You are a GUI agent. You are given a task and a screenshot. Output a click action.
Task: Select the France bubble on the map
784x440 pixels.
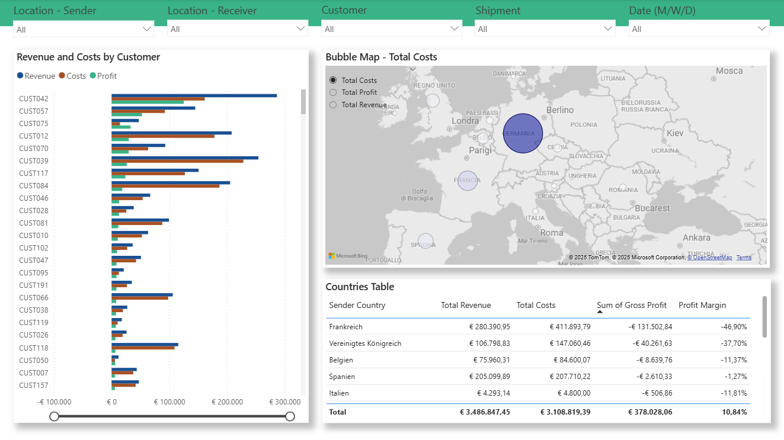(x=468, y=180)
